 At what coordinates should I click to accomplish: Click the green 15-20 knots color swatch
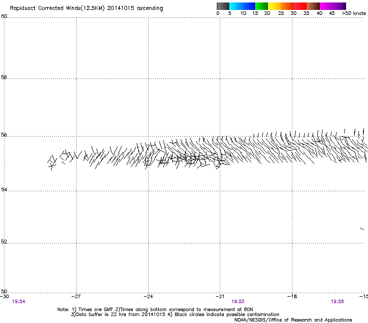tap(262, 6)
